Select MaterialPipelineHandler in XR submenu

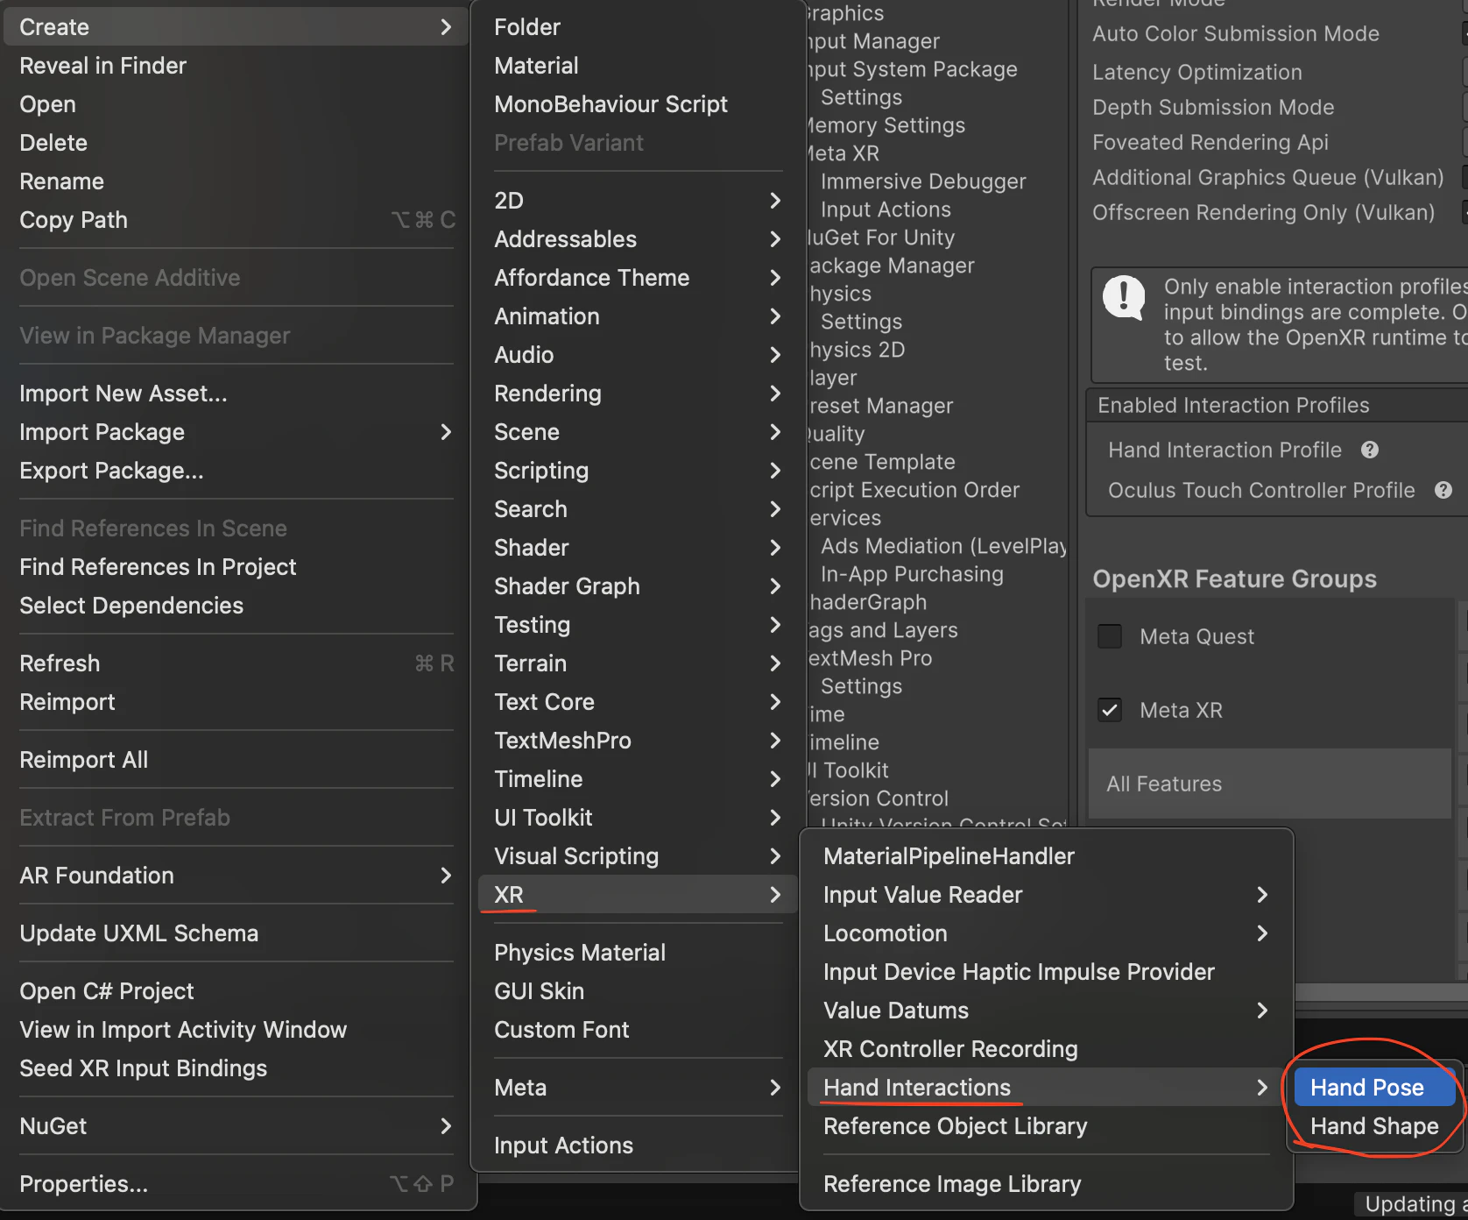pos(1047,856)
